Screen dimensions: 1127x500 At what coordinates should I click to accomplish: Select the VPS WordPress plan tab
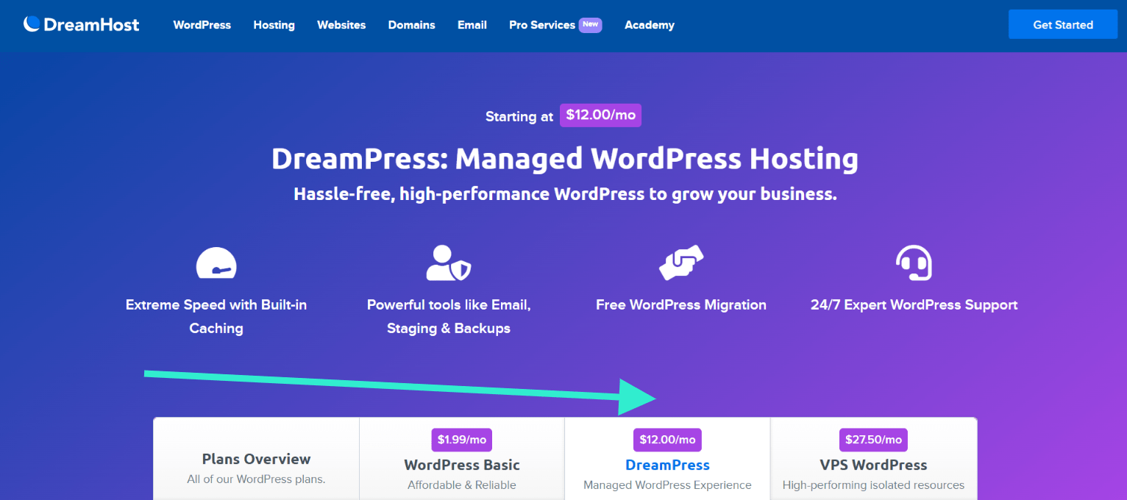tap(873, 459)
